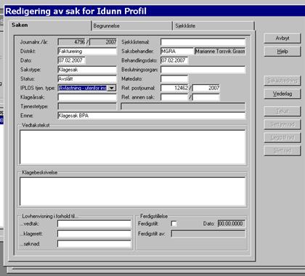305x276 pixels.
Task: Click the Behandlingsdato field 07.02.2007
Action: [x=174, y=60]
